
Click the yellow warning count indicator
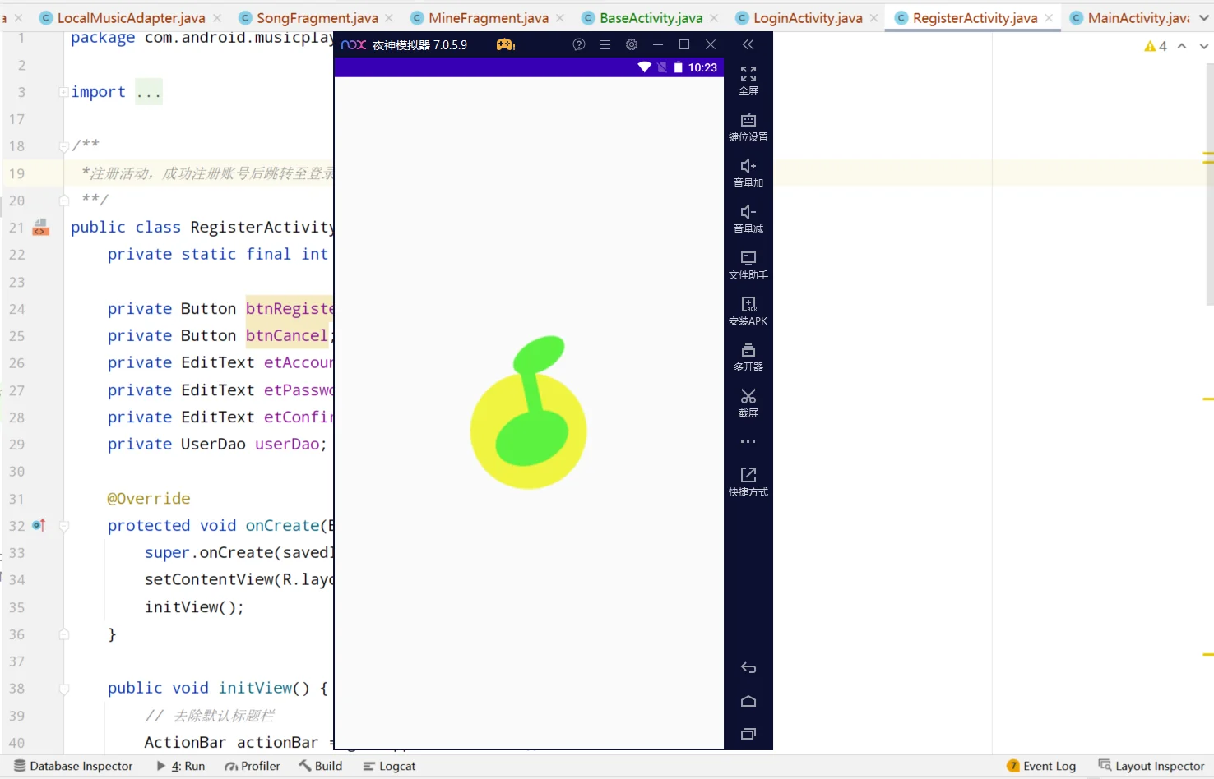1156,46
